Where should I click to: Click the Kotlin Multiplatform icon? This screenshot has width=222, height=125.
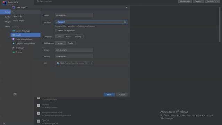point(14,39)
